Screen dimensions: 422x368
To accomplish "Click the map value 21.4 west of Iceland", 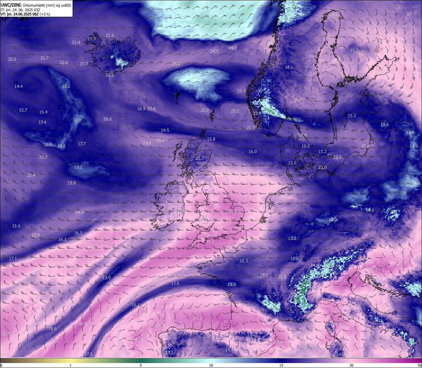I will (x=76, y=43).
